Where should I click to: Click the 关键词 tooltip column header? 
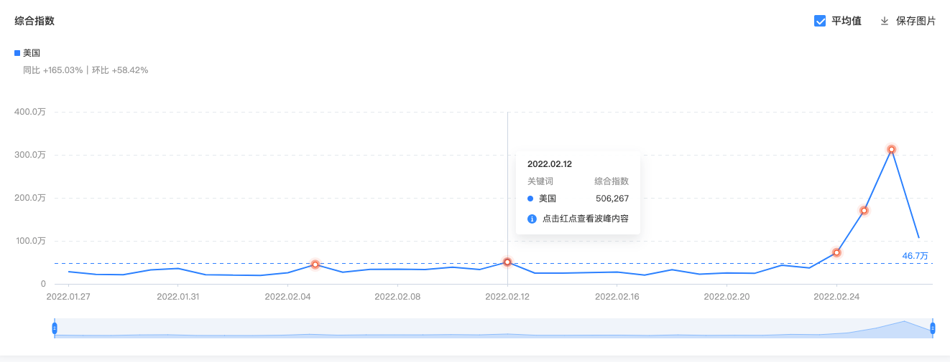(x=540, y=181)
